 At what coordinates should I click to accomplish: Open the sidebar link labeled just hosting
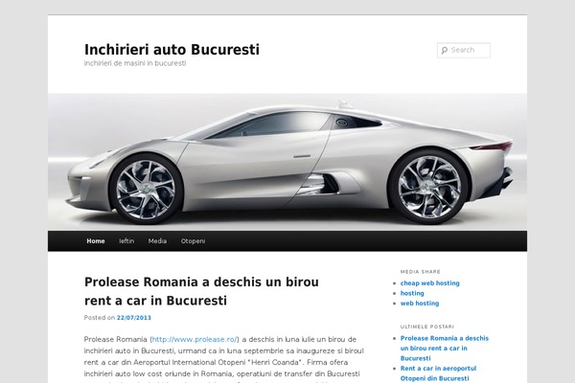pos(412,293)
